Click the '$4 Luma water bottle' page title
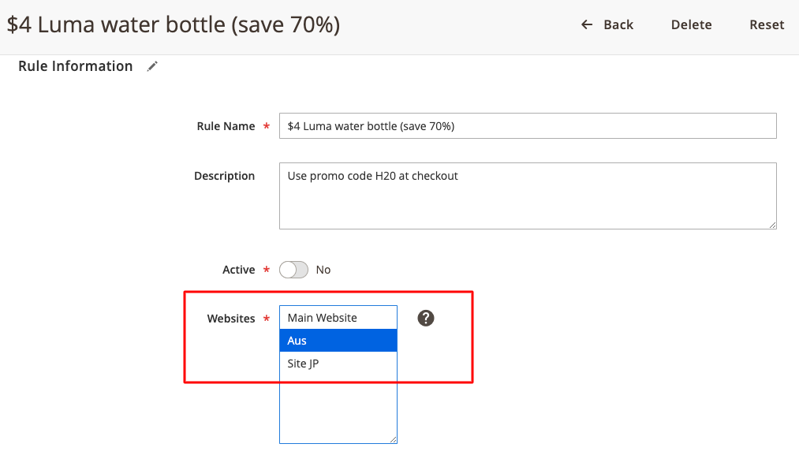 click(x=174, y=24)
